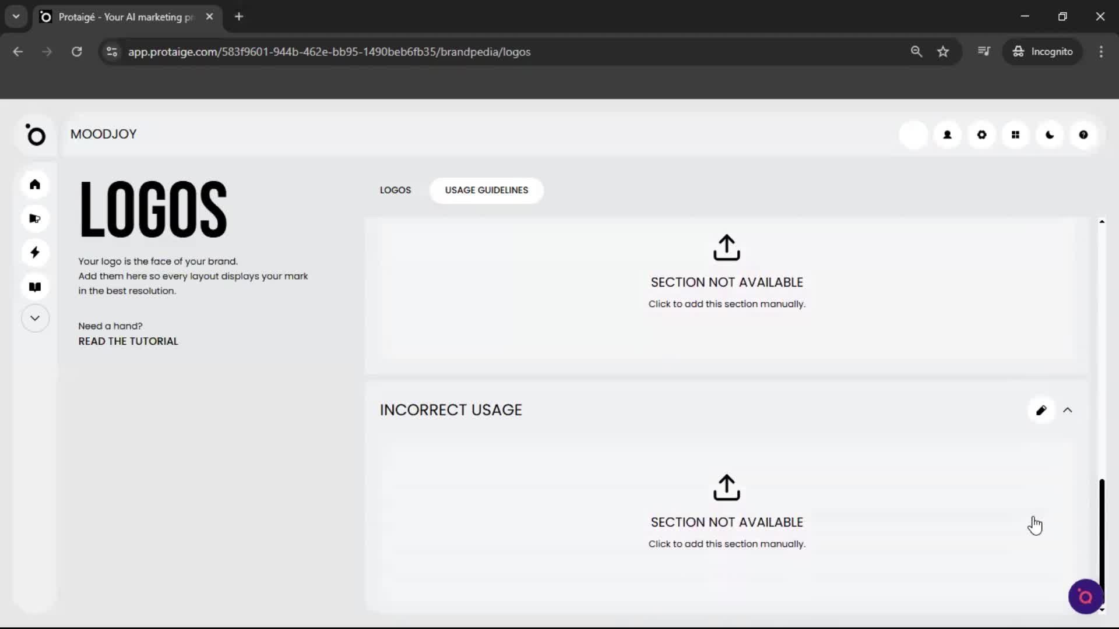Screen dimensions: 1119x629
Task: Click the blank white circle in header
Action: click(913, 135)
